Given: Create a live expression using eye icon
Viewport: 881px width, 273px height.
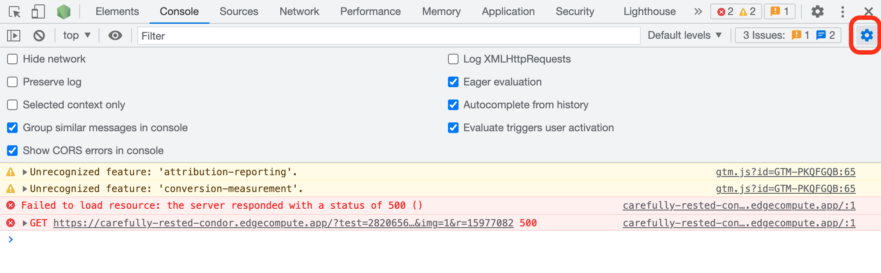Looking at the screenshot, I should click(x=115, y=36).
